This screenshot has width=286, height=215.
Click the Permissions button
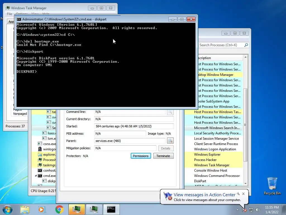click(141, 156)
